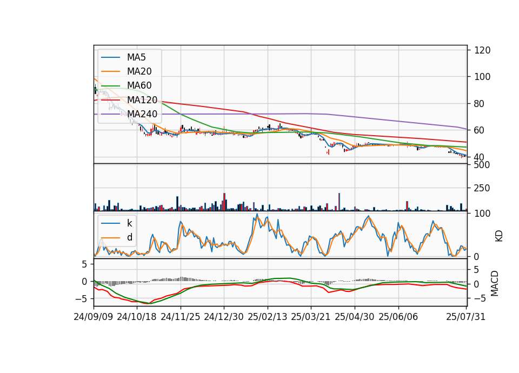
Task: Click the MA120 legend label
Action: [x=142, y=99]
